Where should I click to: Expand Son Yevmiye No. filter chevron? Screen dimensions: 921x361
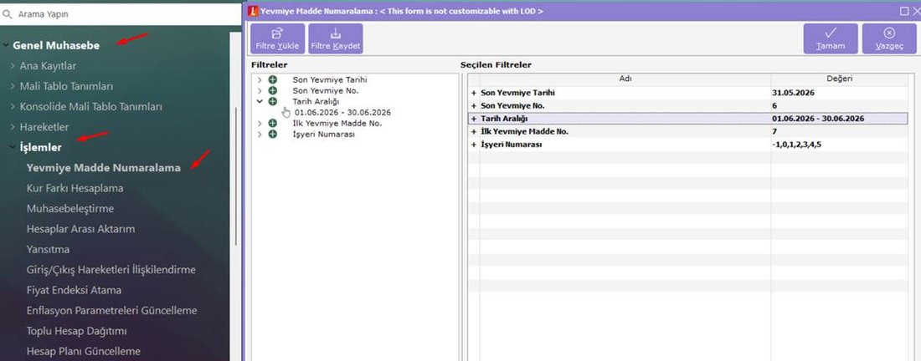(x=260, y=91)
